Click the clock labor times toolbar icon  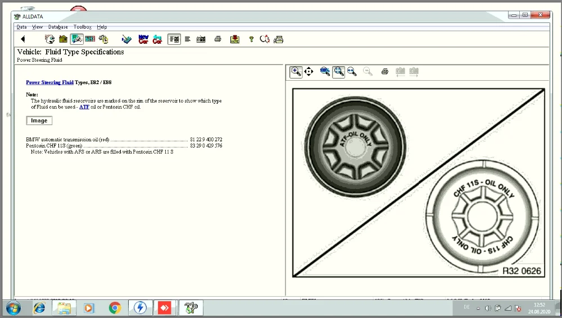(103, 39)
